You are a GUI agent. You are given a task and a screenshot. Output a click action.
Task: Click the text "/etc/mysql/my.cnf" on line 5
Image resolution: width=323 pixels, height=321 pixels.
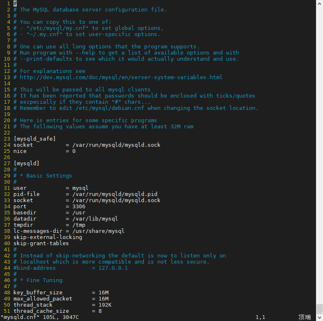(x=58, y=28)
